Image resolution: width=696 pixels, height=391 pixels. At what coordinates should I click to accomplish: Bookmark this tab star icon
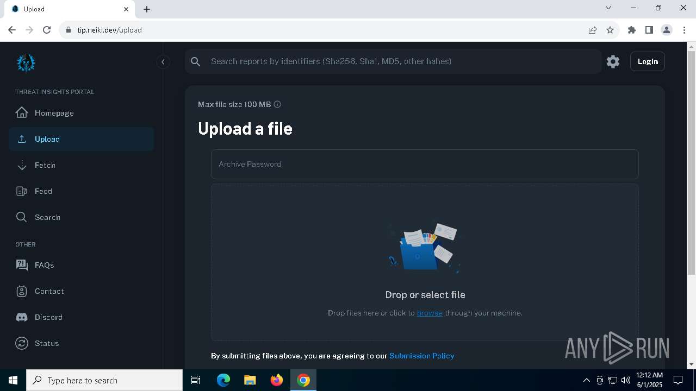click(610, 30)
